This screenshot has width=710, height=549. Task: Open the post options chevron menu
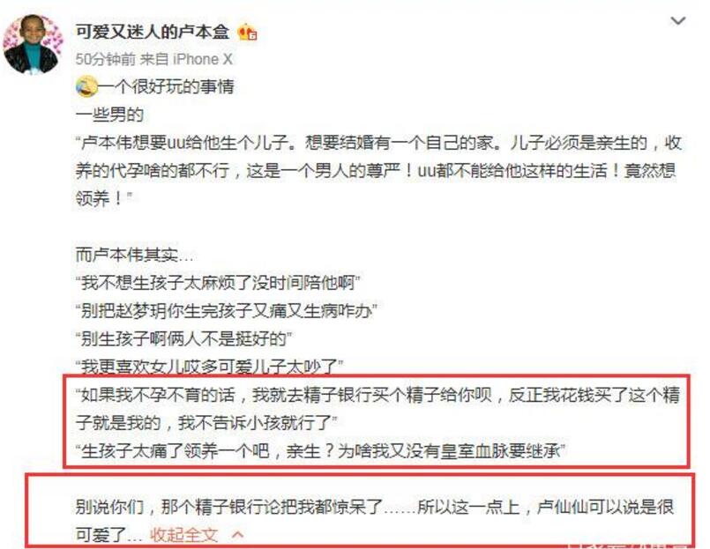coord(678,21)
